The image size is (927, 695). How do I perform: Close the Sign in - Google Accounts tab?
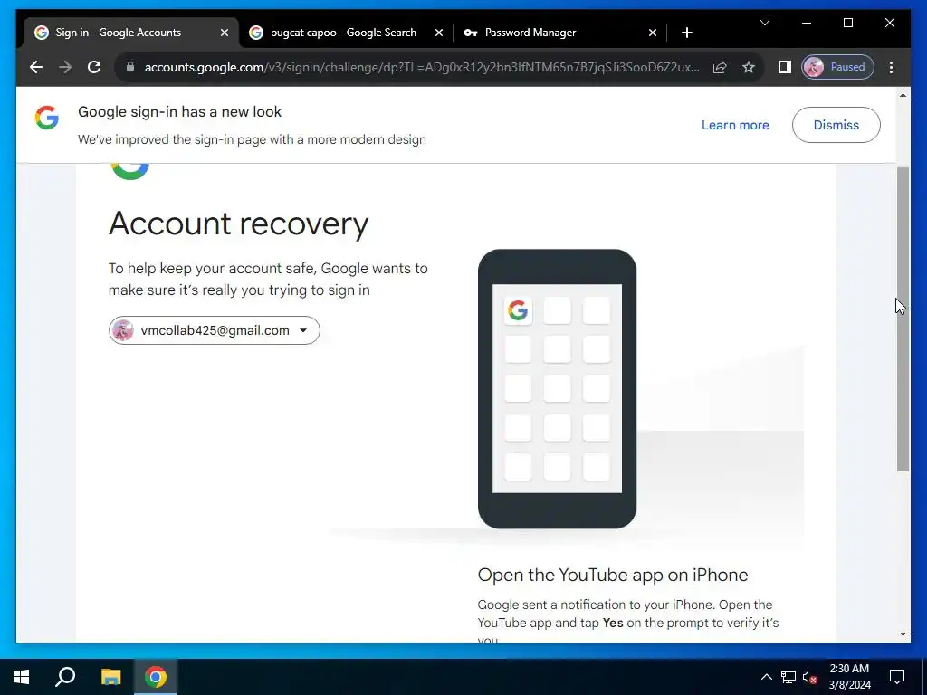[x=225, y=33]
